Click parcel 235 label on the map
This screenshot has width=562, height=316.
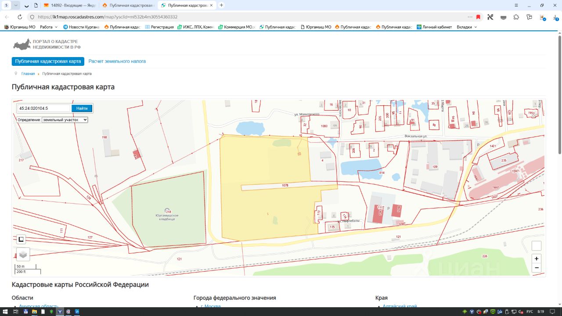tap(504, 160)
